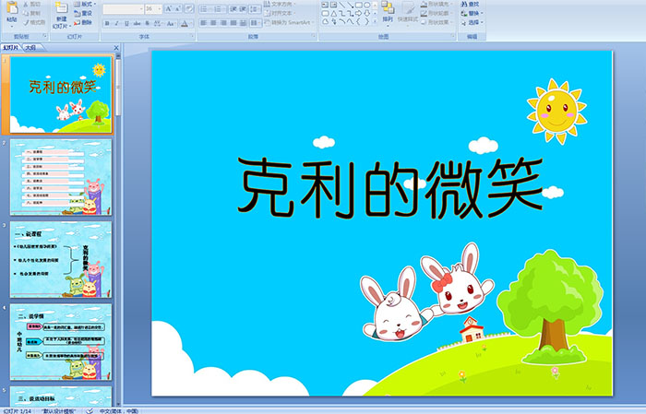Click Shape Fill (形状填充) color button
The width and height of the screenshot is (646, 414).
tap(437, 4)
